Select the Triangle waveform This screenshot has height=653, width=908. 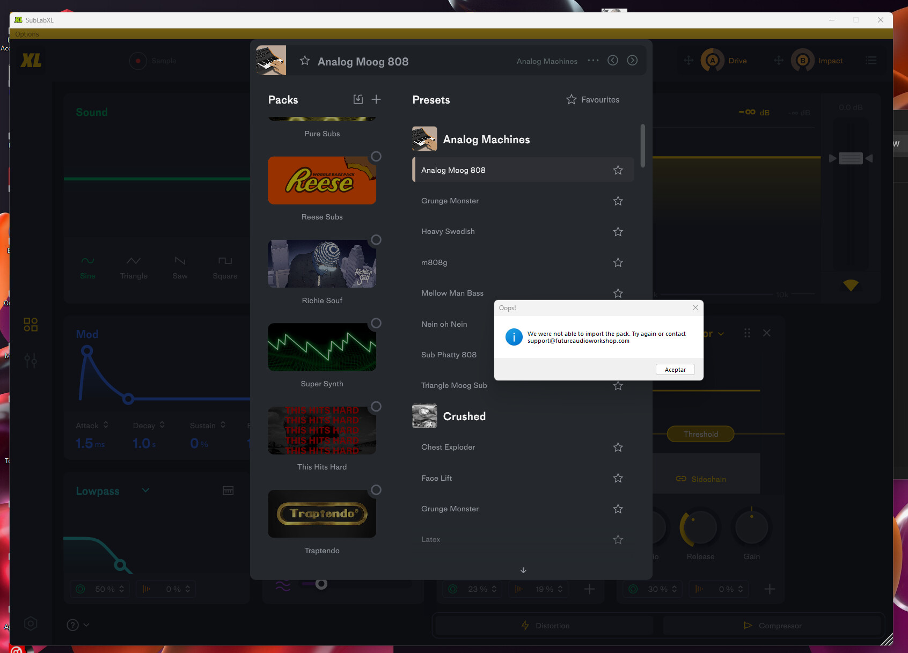pos(134,268)
